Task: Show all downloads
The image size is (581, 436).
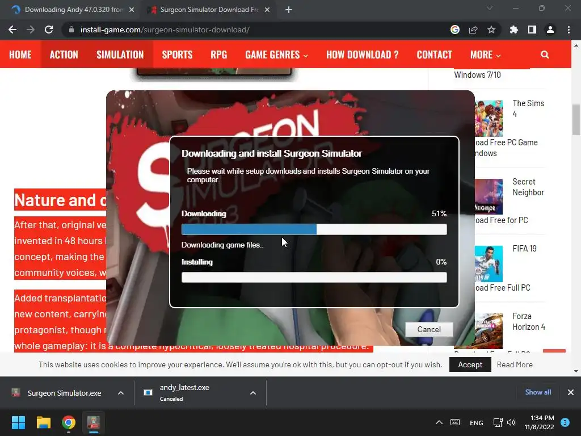Action: (538, 392)
